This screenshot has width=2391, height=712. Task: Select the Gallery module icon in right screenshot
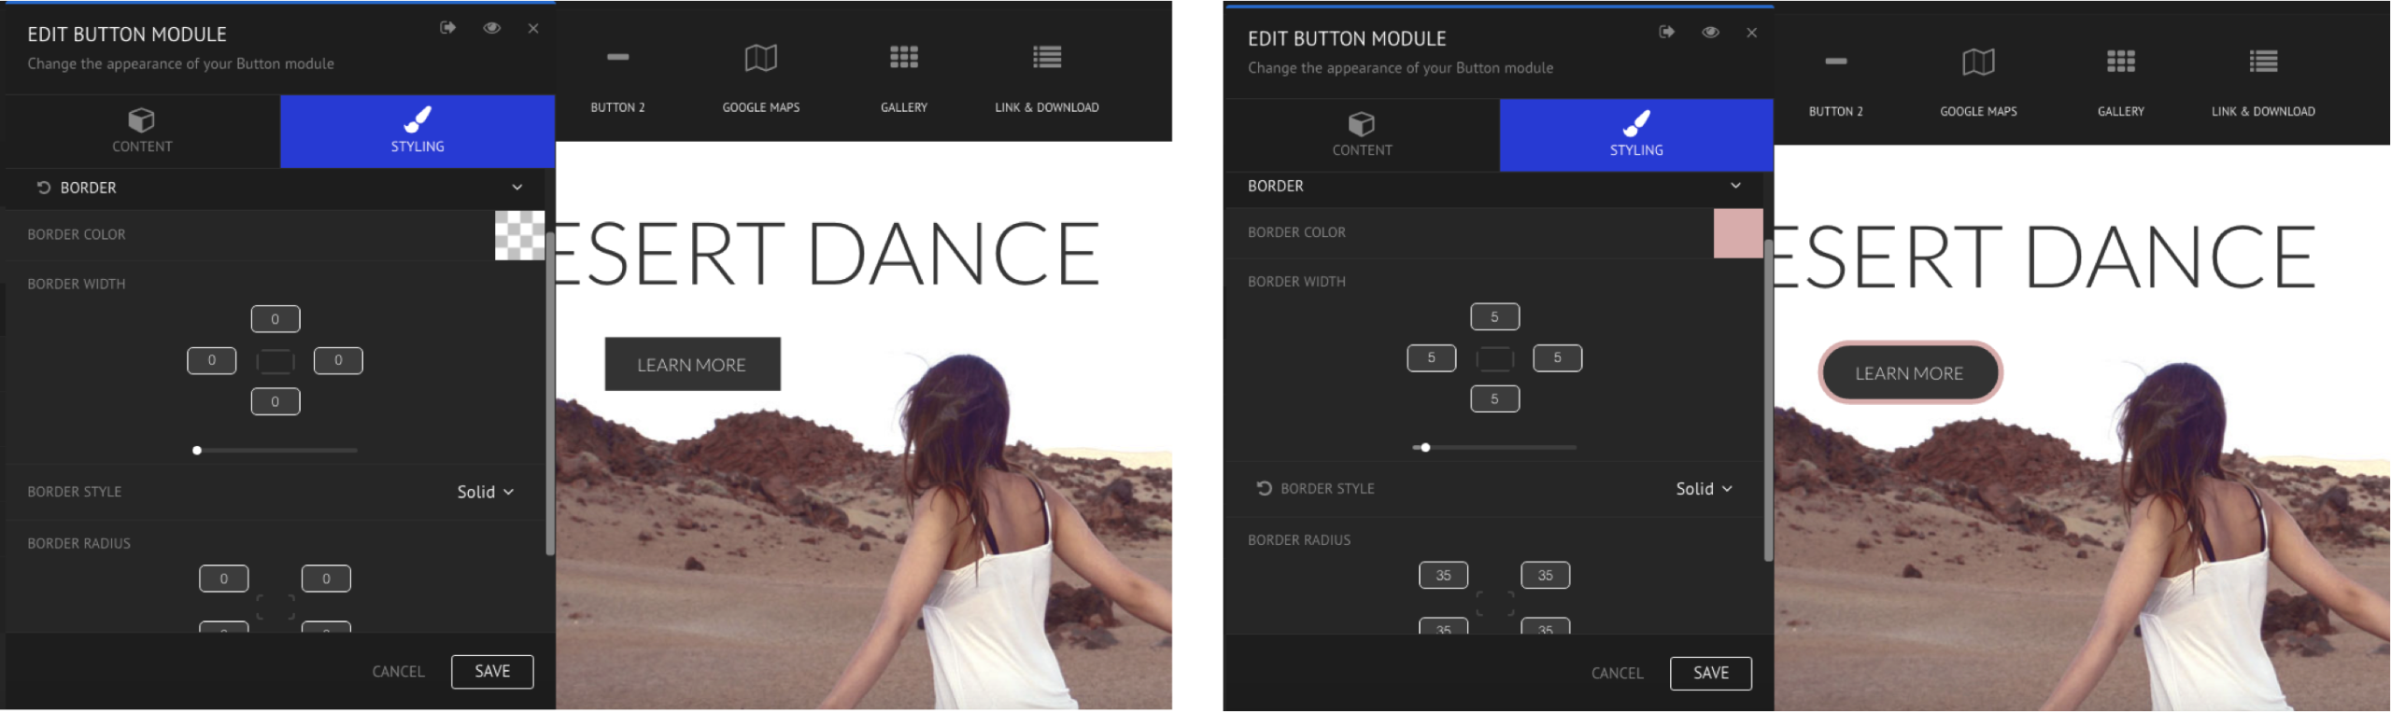(x=2120, y=62)
